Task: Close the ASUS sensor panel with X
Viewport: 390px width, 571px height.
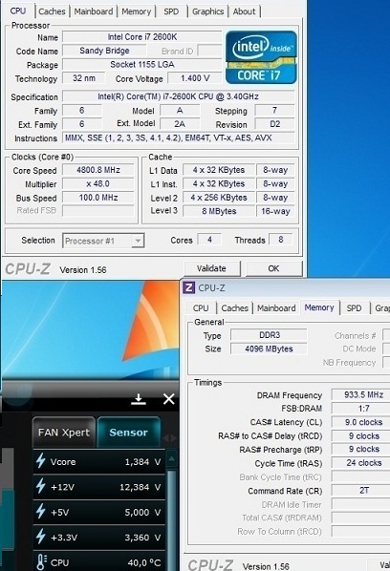Action: (169, 399)
